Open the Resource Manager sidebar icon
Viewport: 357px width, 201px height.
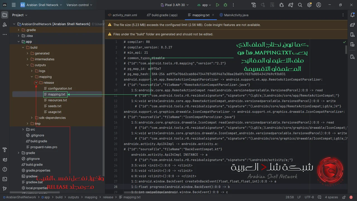(x=4, y=25)
